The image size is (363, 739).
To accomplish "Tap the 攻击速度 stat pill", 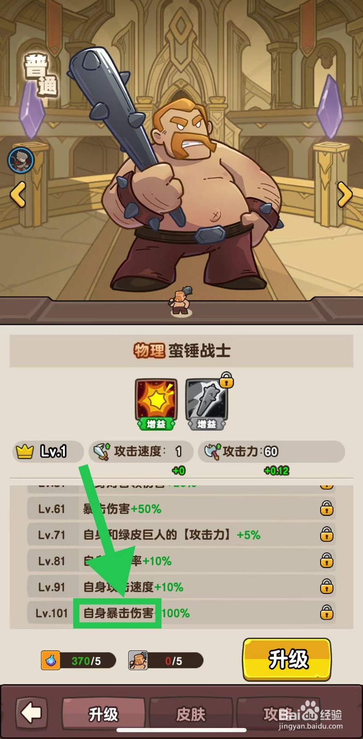I will click(x=141, y=451).
